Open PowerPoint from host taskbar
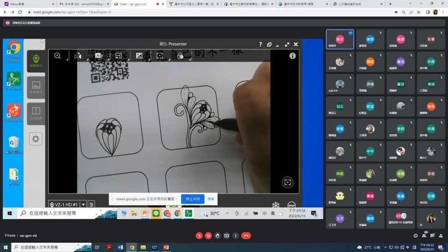 point(166,247)
